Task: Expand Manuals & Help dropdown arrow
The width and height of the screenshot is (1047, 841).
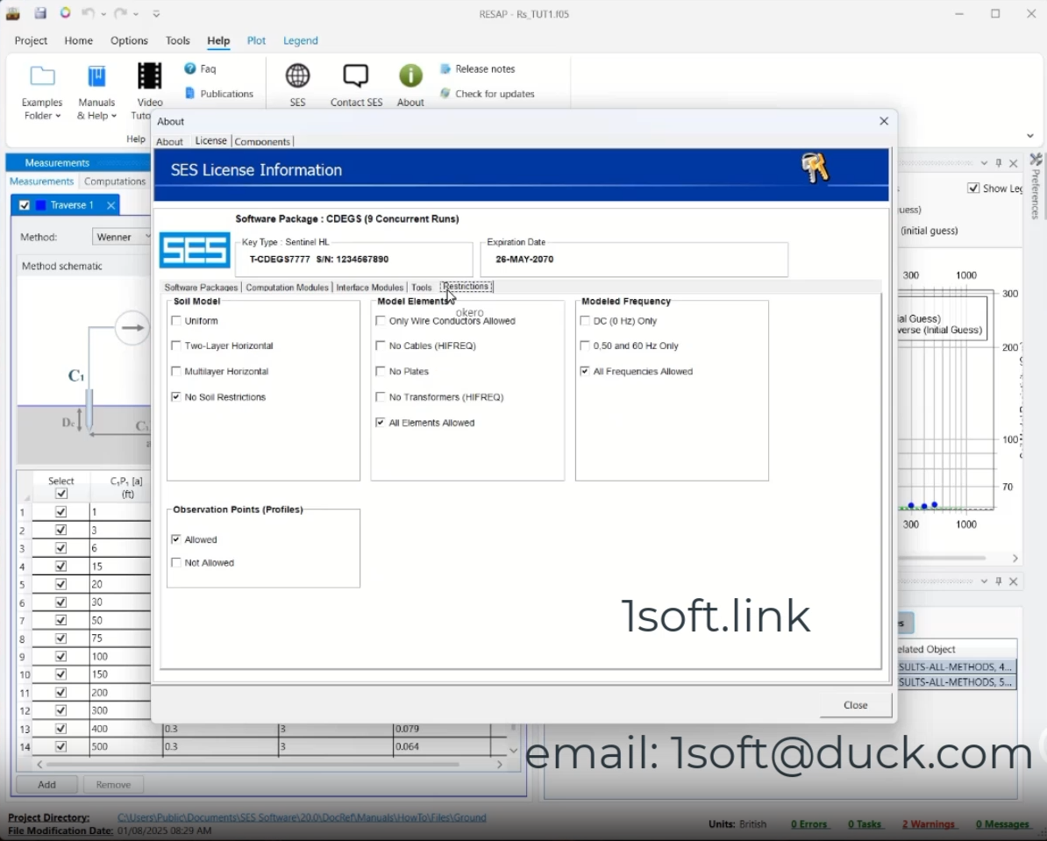Action: pos(113,117)
